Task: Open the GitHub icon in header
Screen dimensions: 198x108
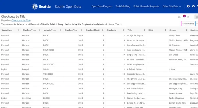Action: pos(193,6)
